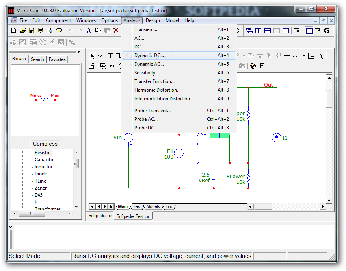The width and height of the screenshot is (346, 271).
Task: Click the schematic scroll up arrow
Action: click(x=329, y=78)
